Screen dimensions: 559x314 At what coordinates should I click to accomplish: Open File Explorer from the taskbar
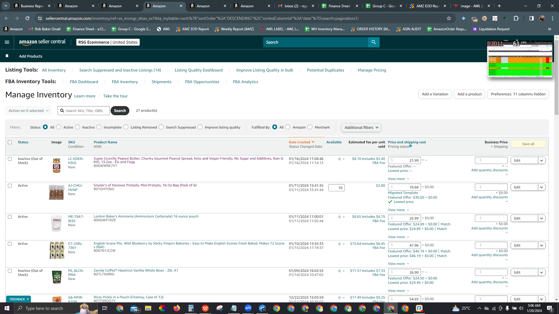[x=148, y=308]
